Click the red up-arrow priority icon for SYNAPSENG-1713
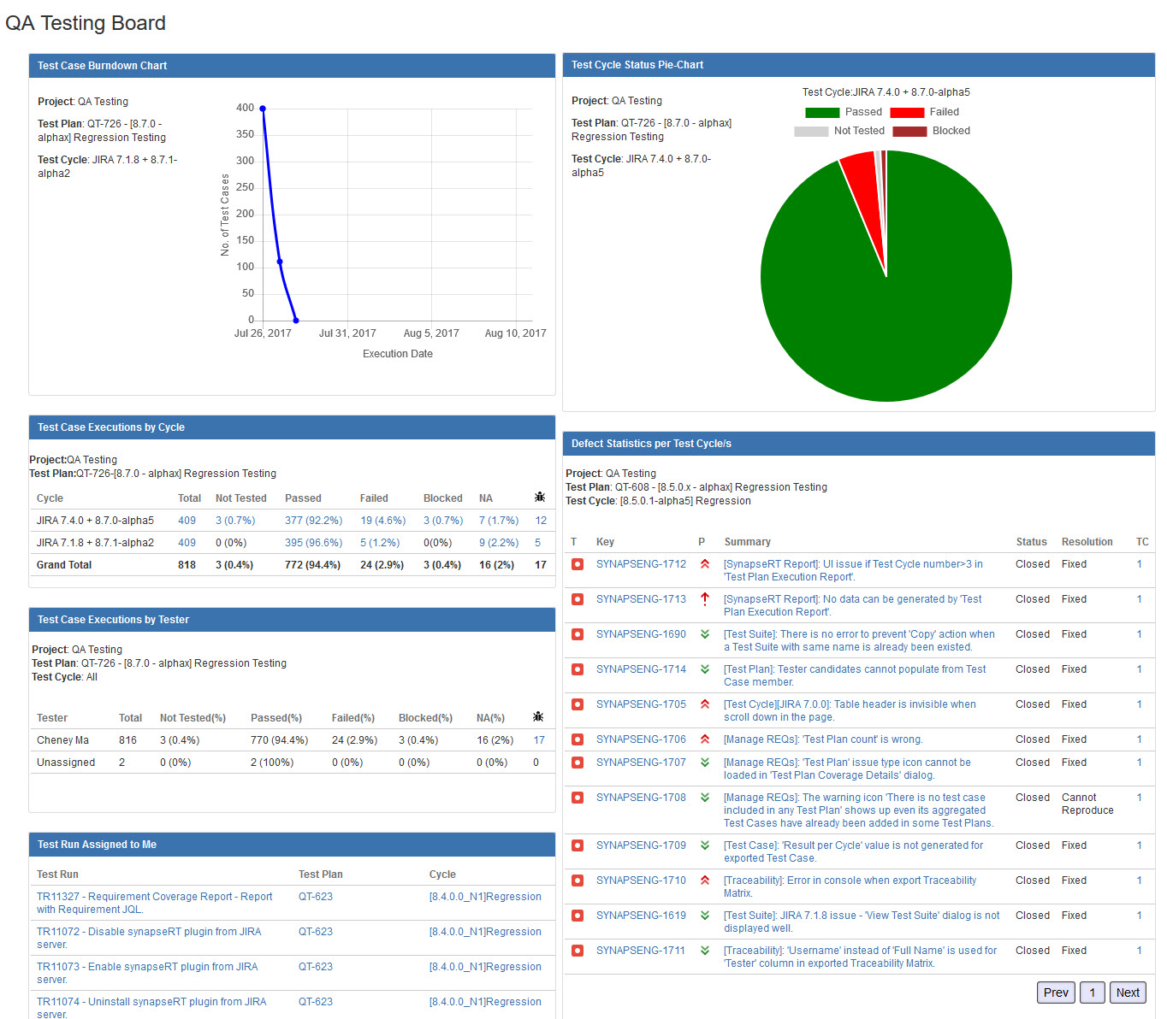 point(705,599)
